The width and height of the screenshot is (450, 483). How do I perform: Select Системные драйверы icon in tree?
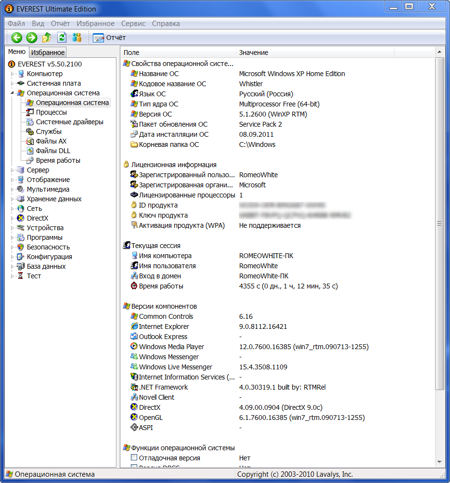[x=30, y=122]
